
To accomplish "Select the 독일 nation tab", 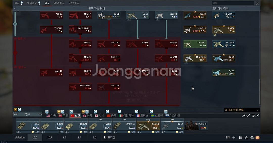I will click(63, 116).
